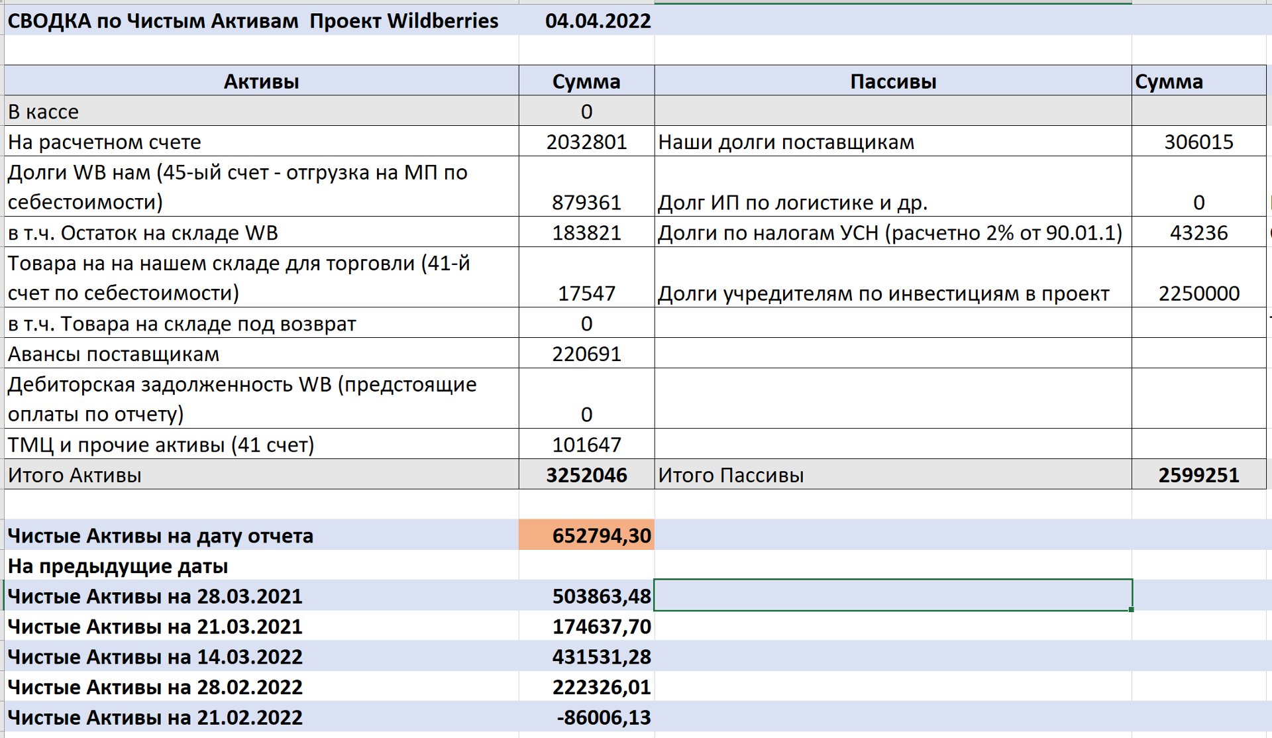Image resolution: width=1272 pixels, height=738 pixels.
Task: Select the 'На предыдущие даты' cell
Action: tap(262, 566)
